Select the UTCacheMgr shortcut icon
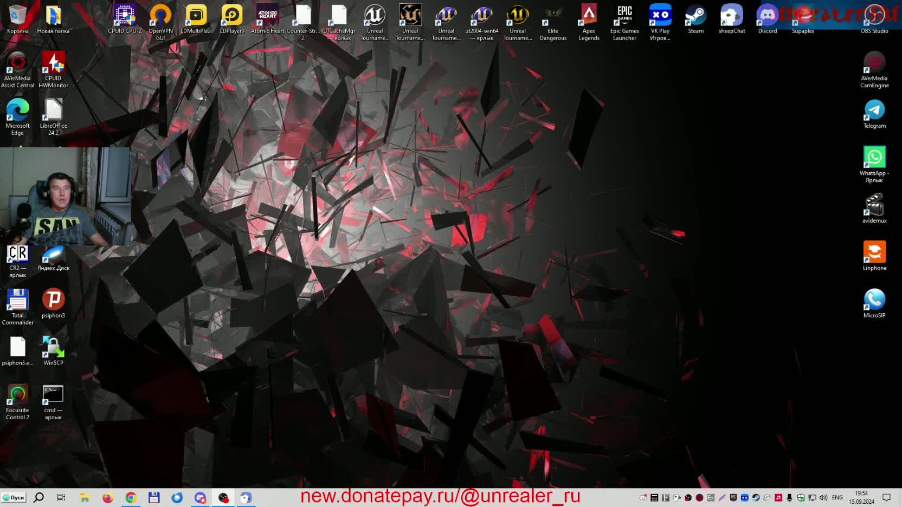 click(339, 22)
